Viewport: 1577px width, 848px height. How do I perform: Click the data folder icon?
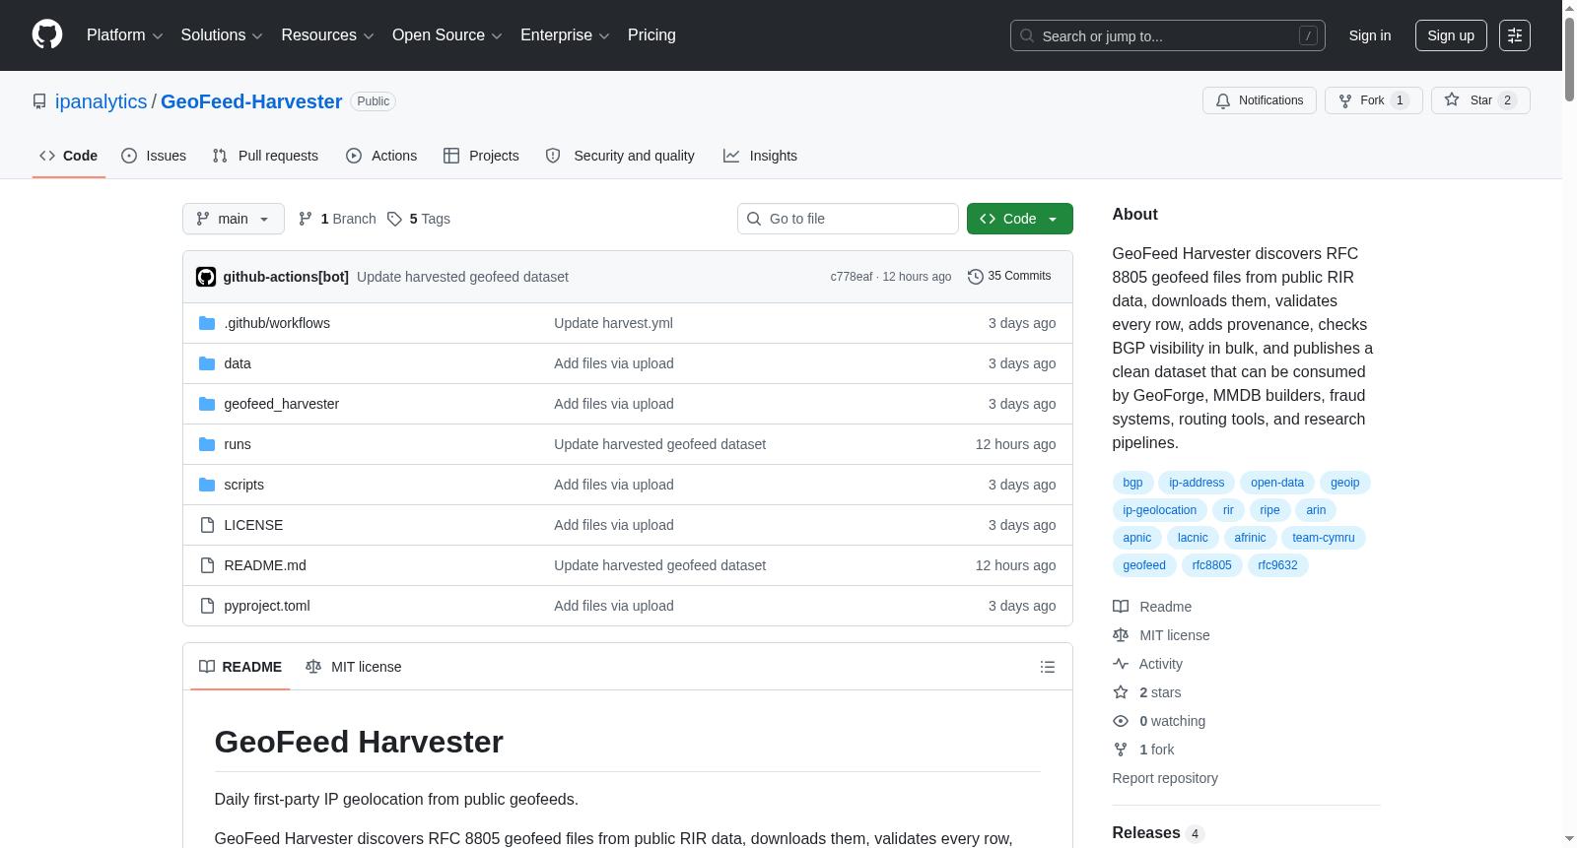[x=207, y=363]
